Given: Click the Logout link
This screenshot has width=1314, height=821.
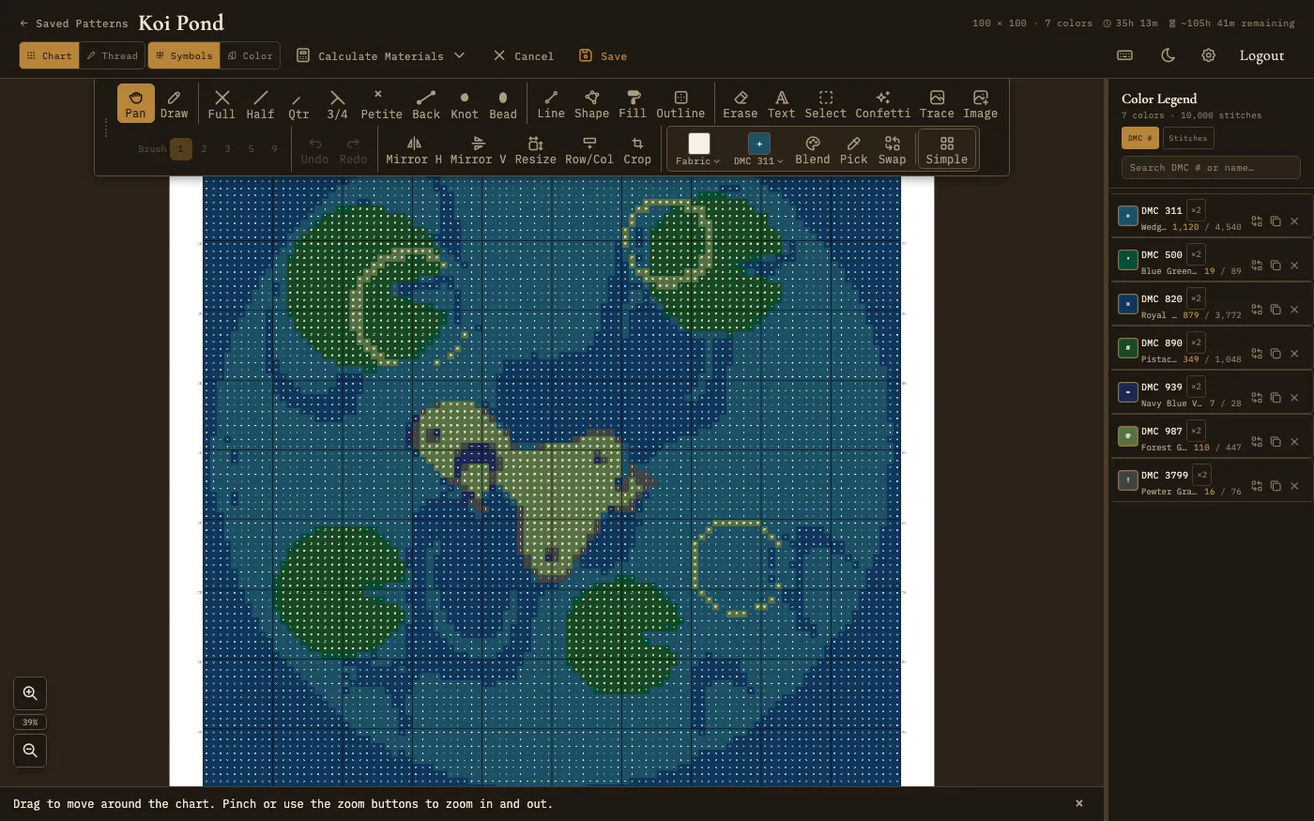Looking at the screenshot, I should point(1261,55).
